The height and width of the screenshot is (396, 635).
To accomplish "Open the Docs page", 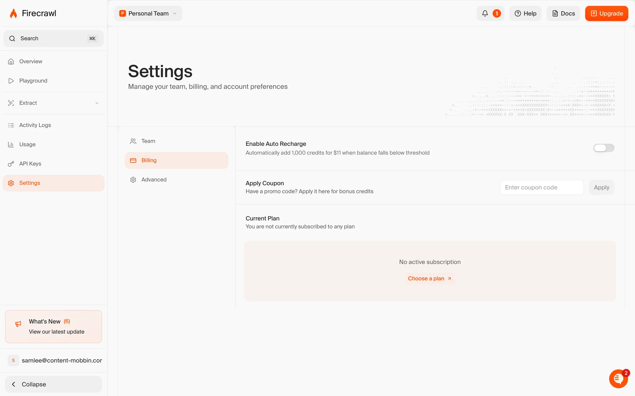I will [563, 14].
